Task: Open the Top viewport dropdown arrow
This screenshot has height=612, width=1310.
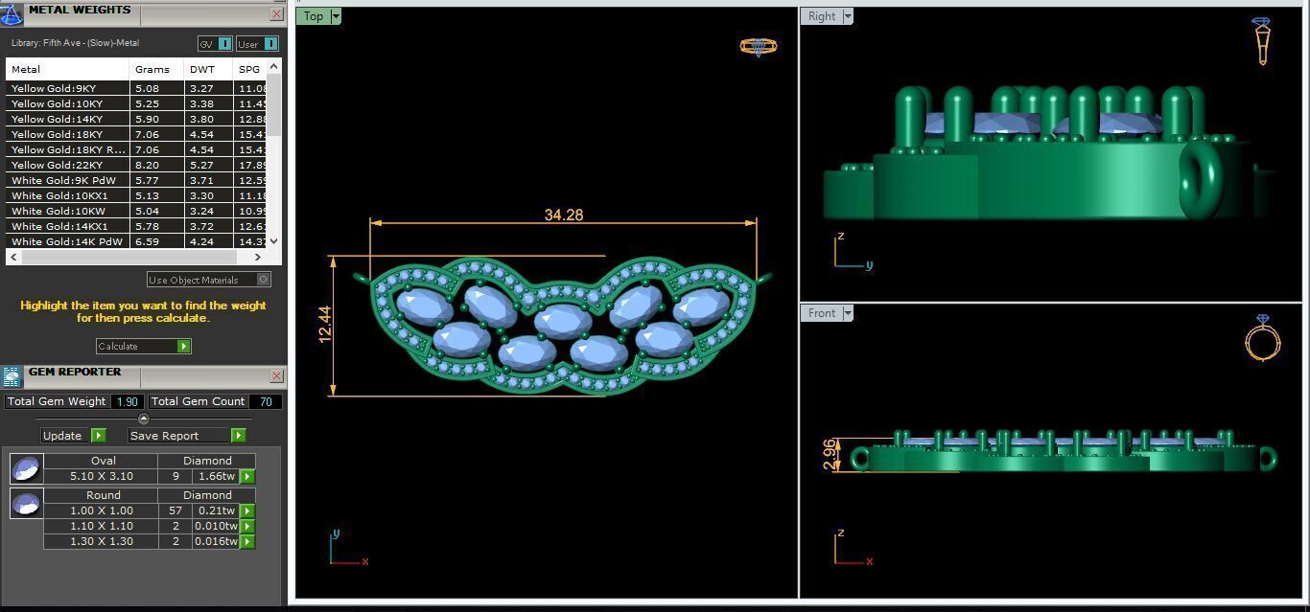Action: (336, 16)
